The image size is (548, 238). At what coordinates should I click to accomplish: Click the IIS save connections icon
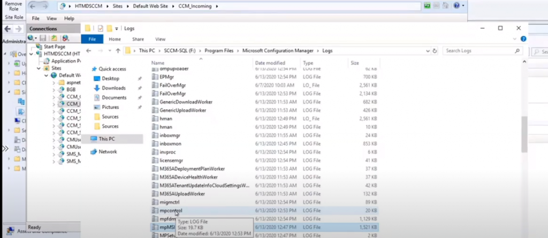pos(43,38)
